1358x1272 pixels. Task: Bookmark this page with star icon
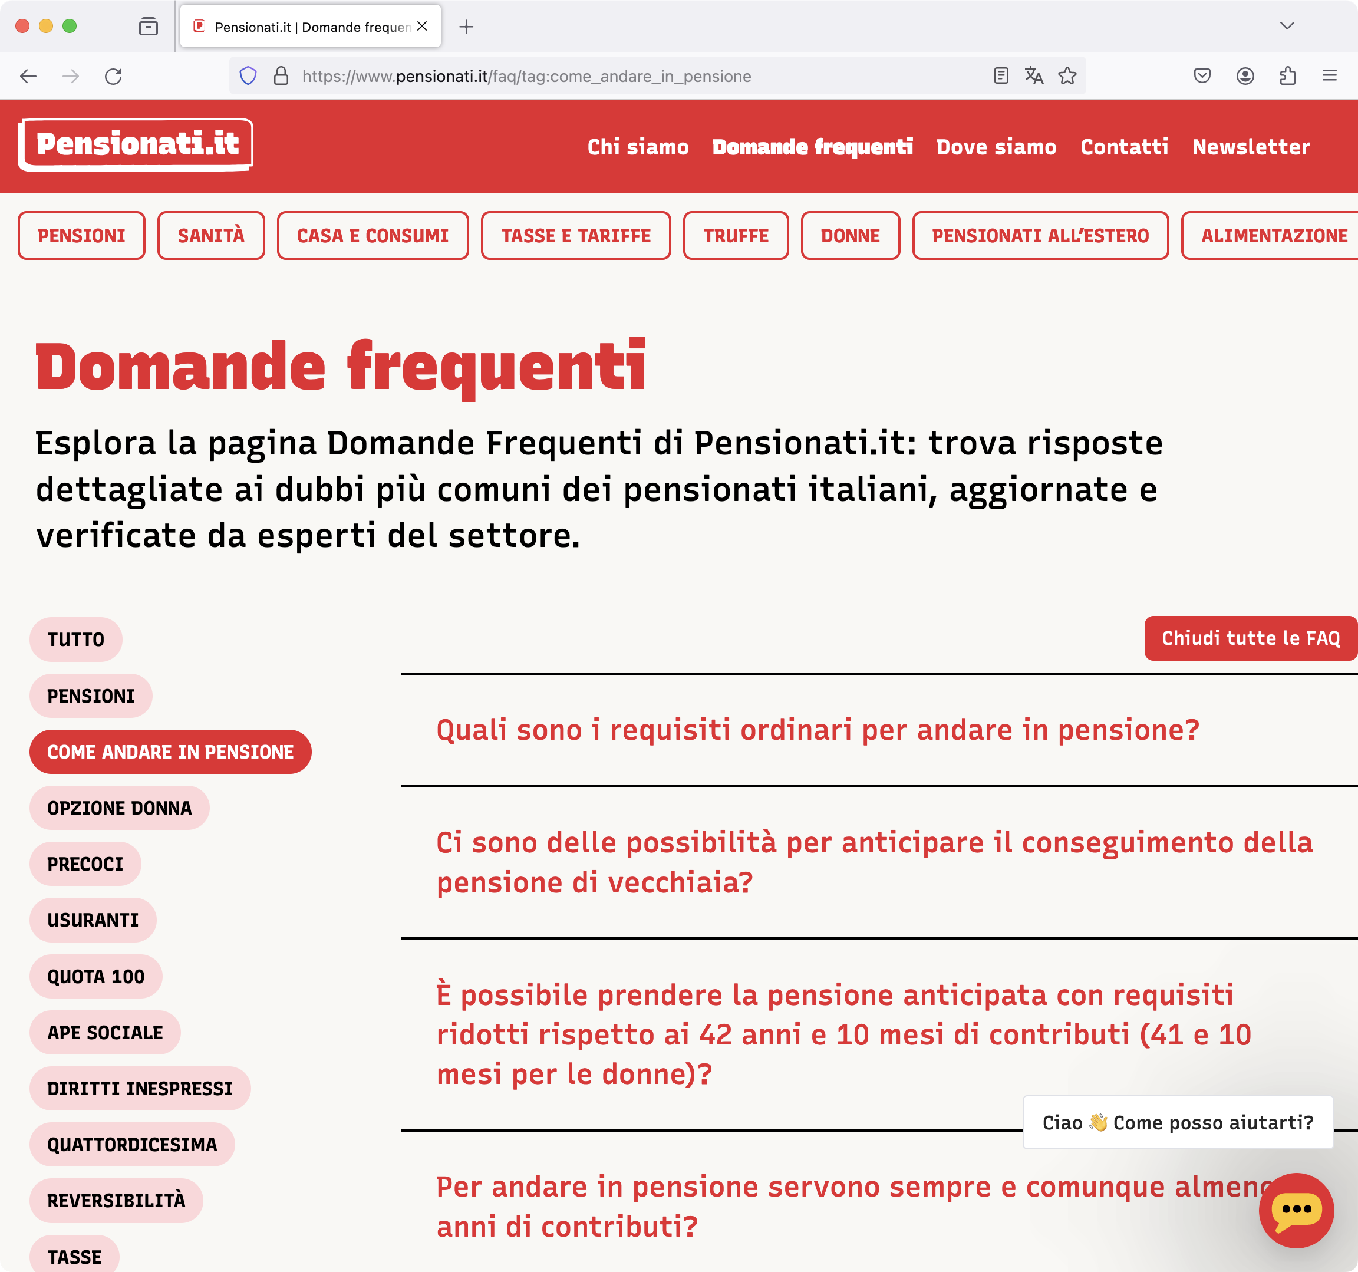(x=1067, y=76)
